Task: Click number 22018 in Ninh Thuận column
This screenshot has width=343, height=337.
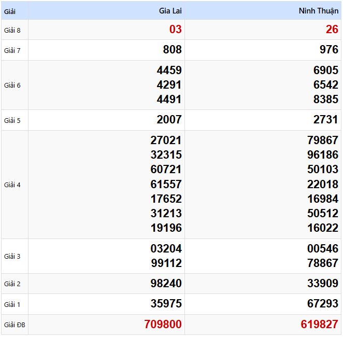Action: (322, 184)
